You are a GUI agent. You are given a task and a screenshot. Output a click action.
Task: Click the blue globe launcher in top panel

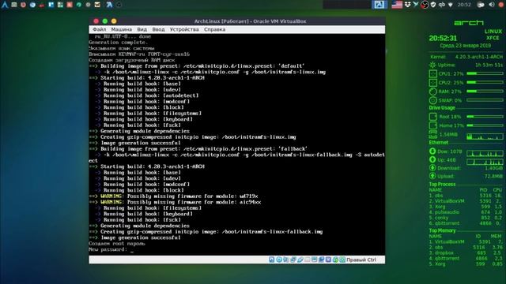click(32, 5)
